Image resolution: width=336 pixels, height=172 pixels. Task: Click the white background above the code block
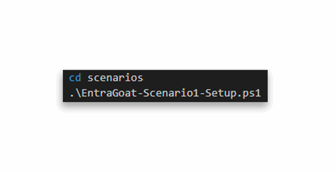(165, 34)
